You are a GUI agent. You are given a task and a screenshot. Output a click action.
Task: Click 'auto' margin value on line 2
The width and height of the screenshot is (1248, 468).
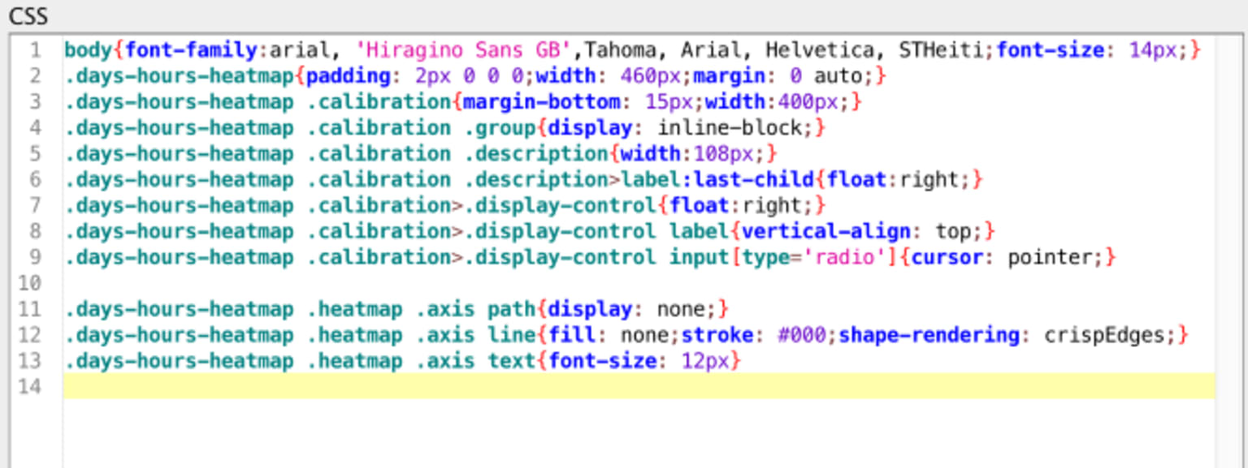(838, 76)
